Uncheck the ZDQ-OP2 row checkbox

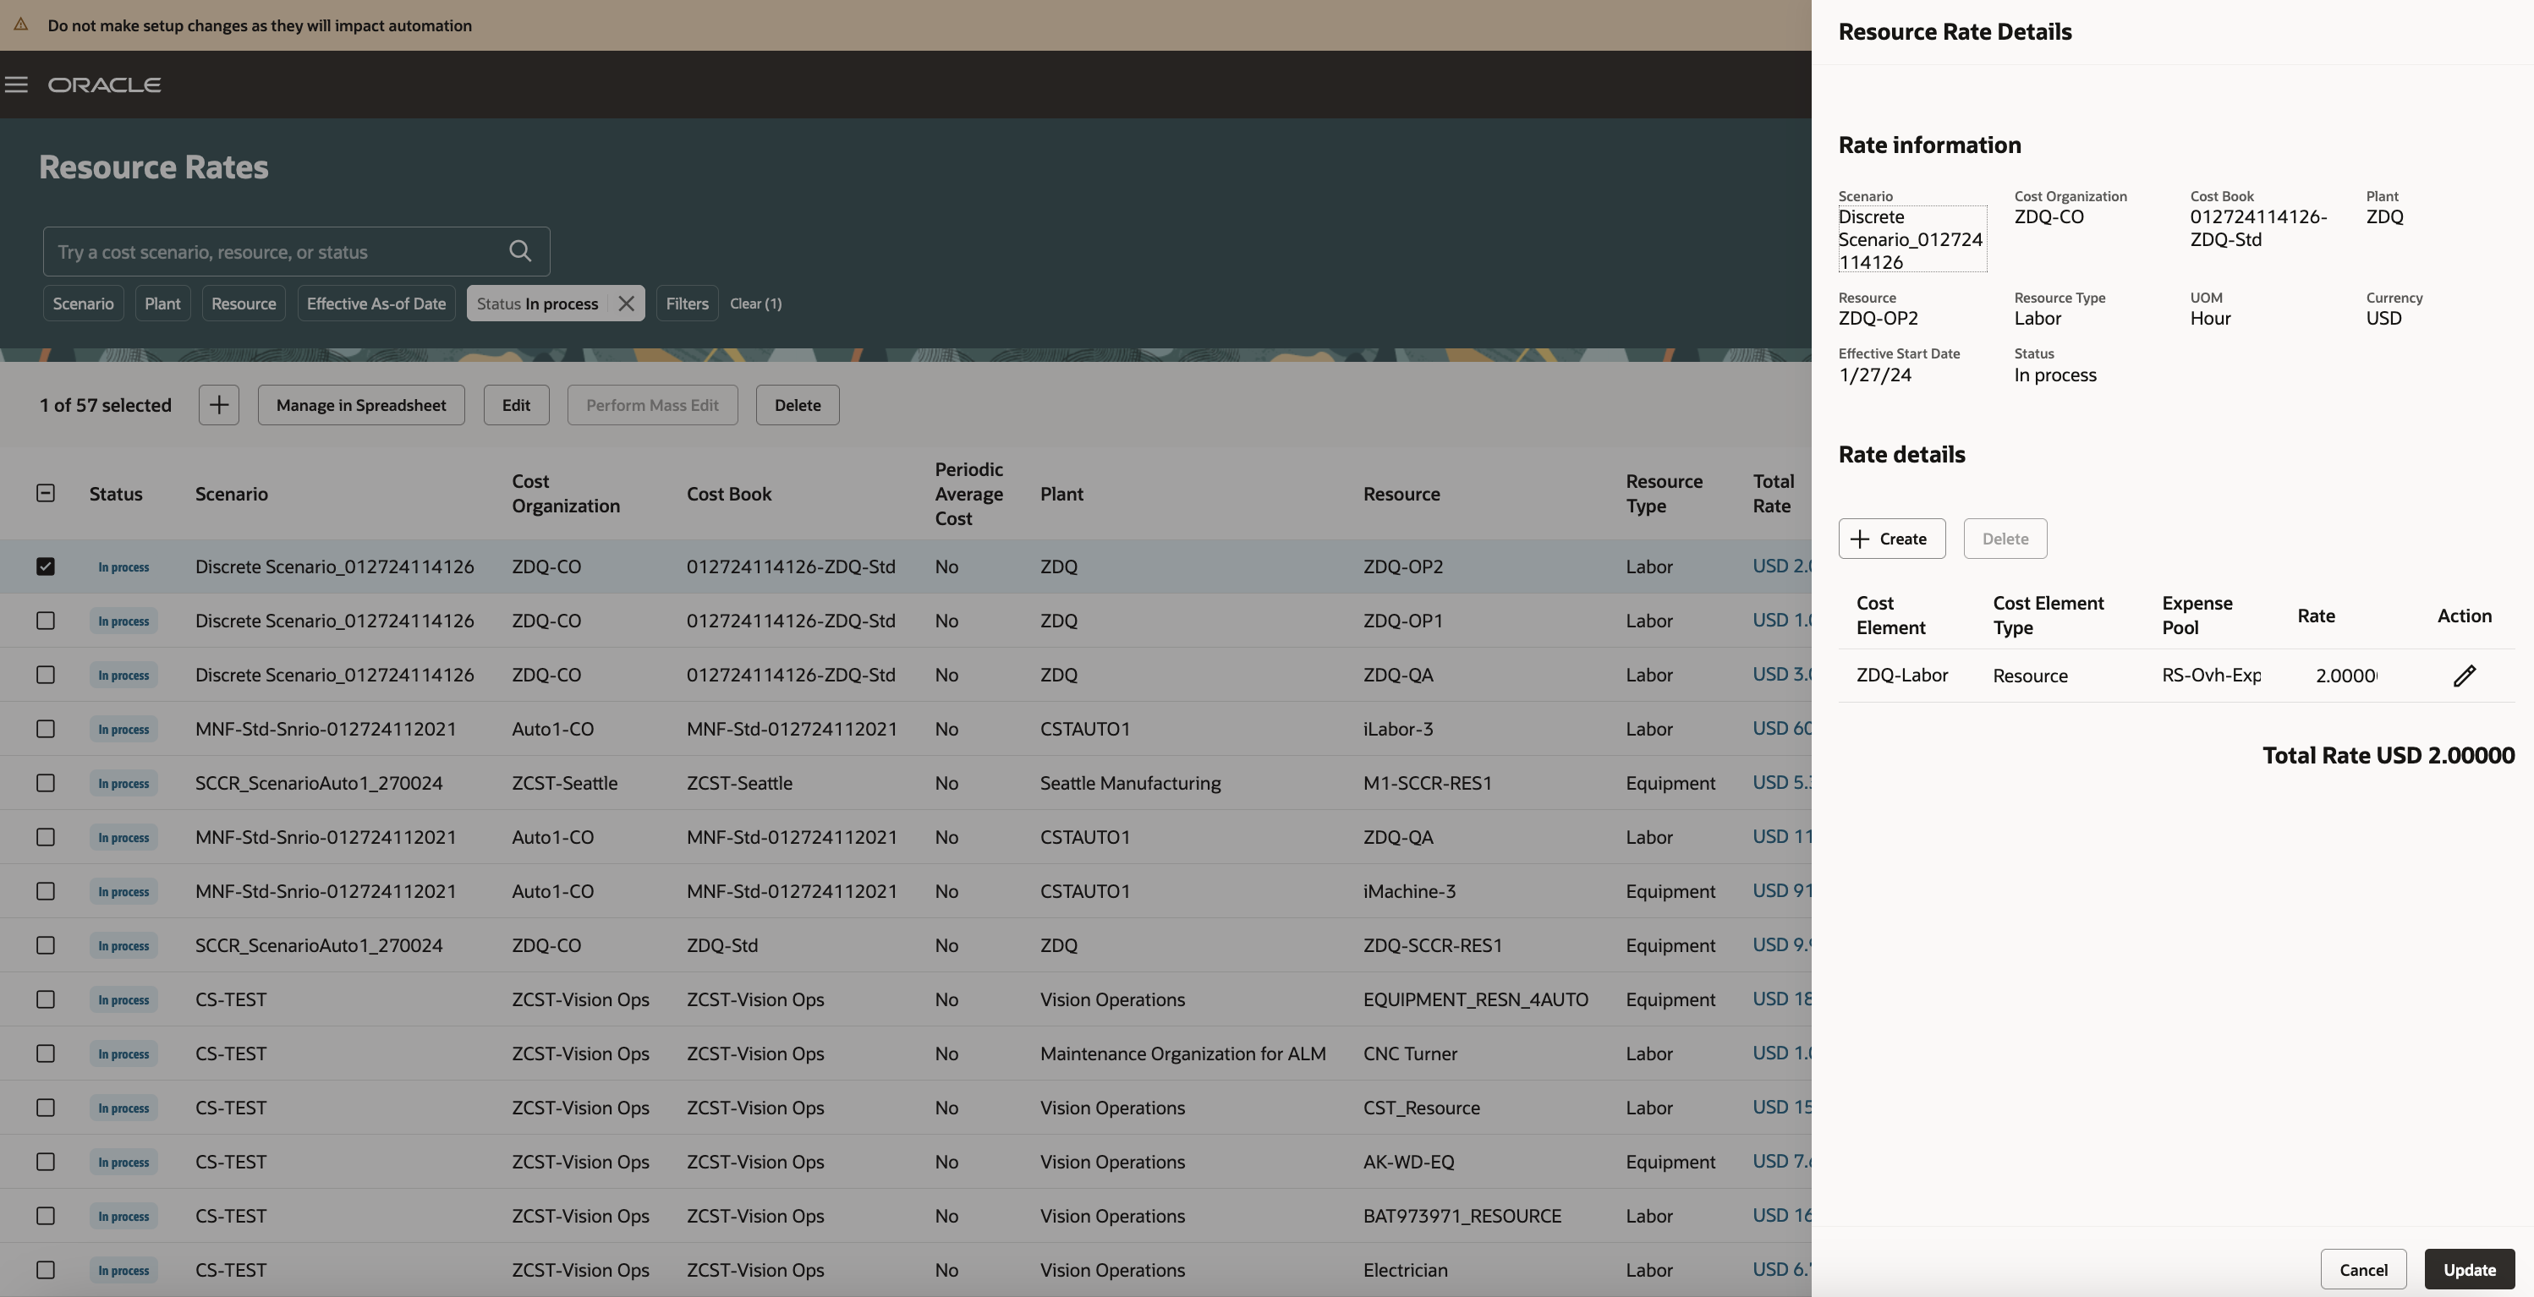[46, 566]
